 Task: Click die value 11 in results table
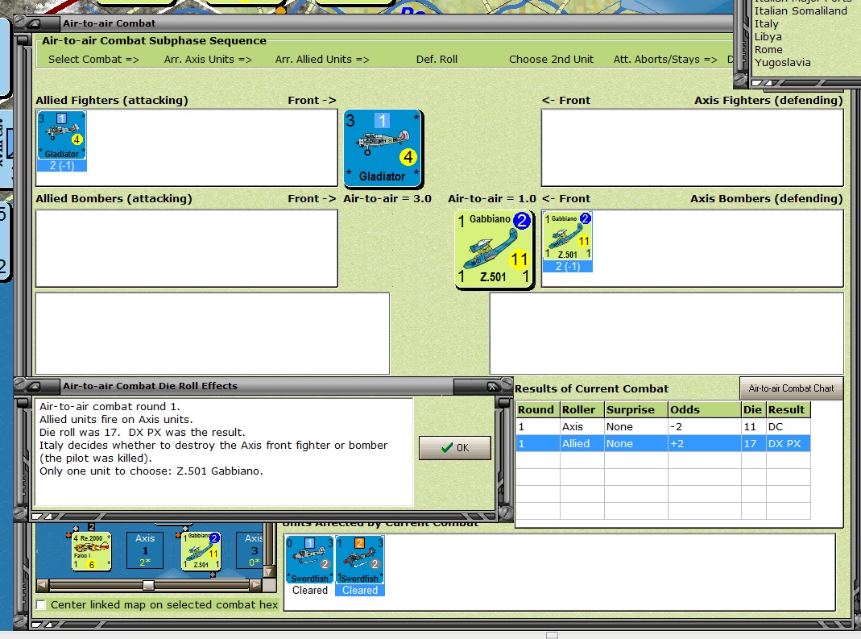(x=753, y=426)
